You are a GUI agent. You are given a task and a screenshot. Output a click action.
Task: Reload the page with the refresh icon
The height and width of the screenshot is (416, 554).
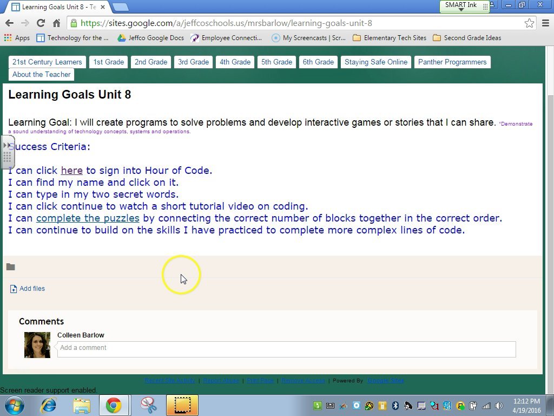[x=41, y=23]
